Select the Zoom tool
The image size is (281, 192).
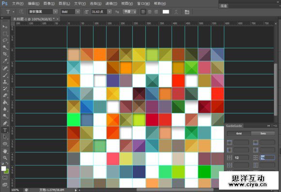(5, 158)
